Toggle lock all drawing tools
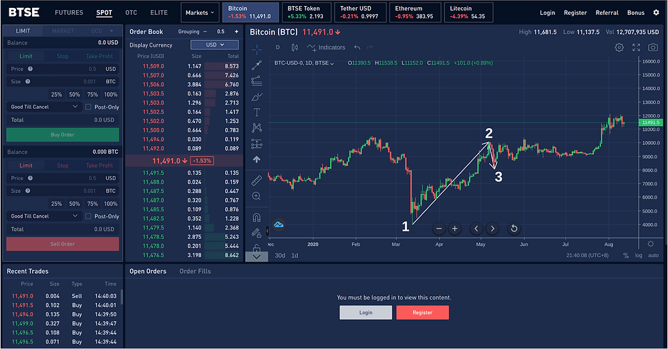The image size is (668, 349). [257, 248]
